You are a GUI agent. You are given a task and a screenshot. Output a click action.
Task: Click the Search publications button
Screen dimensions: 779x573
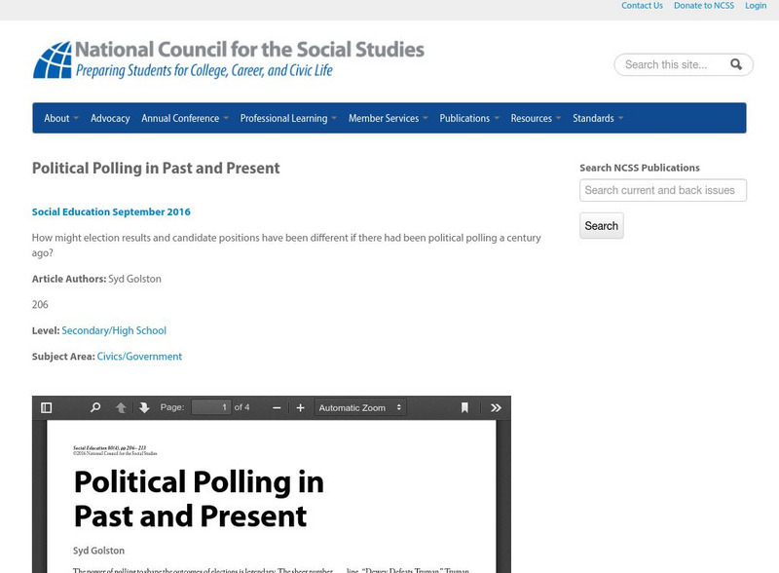point(601,226)
